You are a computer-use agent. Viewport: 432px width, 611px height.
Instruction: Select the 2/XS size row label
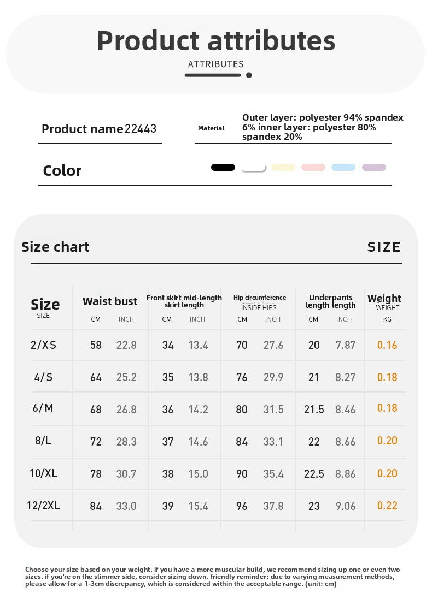pos(43,345)
